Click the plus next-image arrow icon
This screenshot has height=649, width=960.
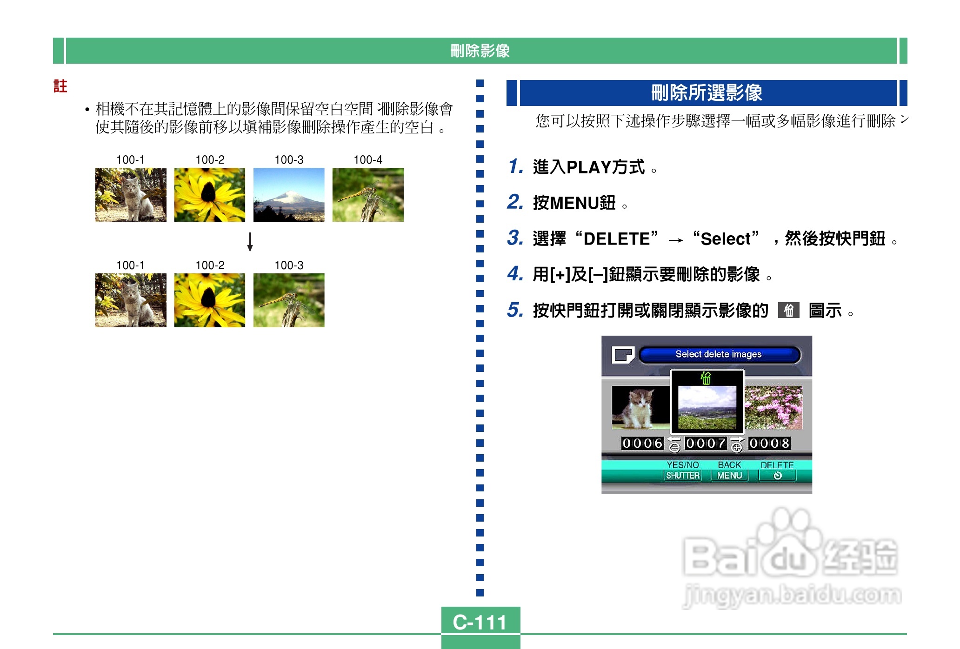click(x=736, y=445)
